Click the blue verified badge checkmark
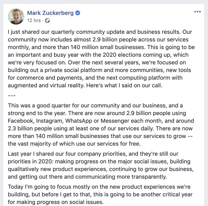 78,13
